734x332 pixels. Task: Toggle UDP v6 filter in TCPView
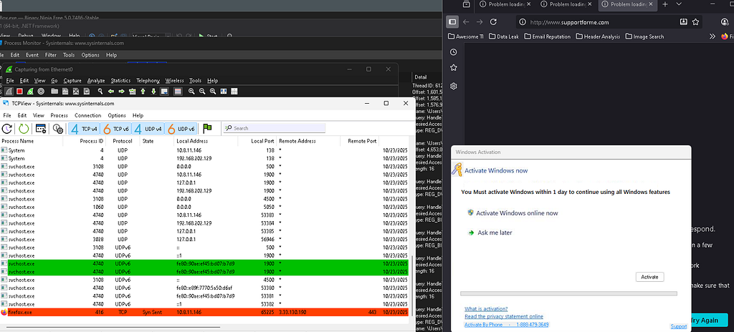[181, 128]
